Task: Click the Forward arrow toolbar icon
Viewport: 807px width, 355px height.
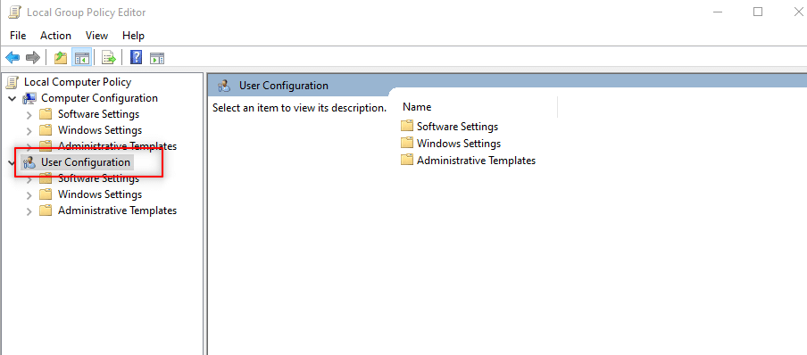Action: click(33, 58)
